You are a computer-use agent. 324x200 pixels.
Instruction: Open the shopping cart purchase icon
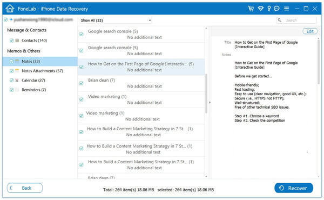point(251,9)
